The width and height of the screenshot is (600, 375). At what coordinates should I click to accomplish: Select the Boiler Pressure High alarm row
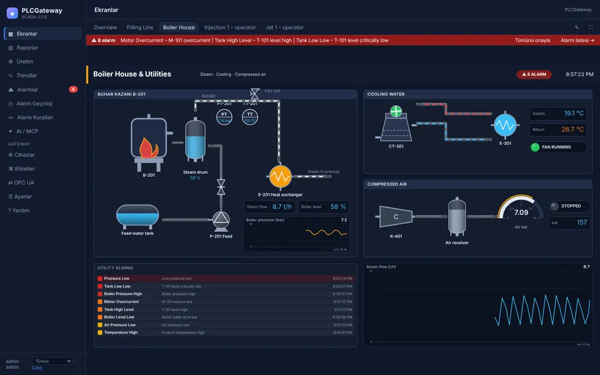coord(226,294)
